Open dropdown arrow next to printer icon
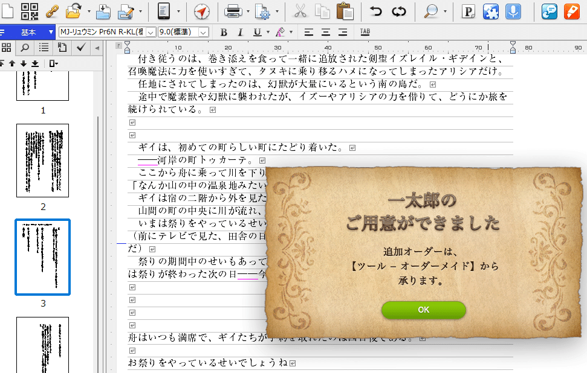The height and width of the screenshot is (373, 587). click(248, 11)
